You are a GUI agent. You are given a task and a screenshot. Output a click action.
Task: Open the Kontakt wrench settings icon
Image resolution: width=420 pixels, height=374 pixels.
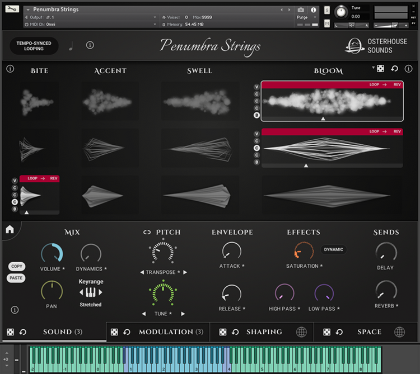tap(12, 9)
